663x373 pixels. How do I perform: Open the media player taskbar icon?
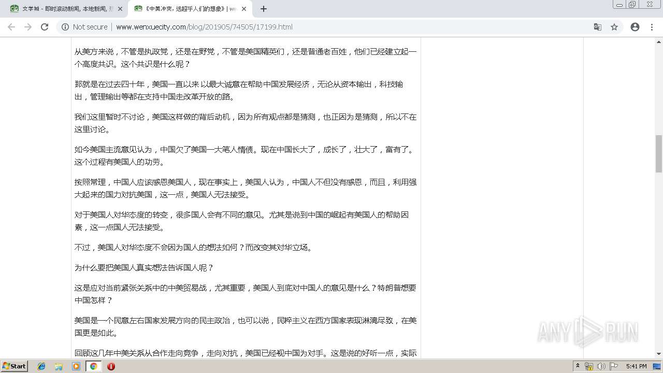[x=76, y=366]
